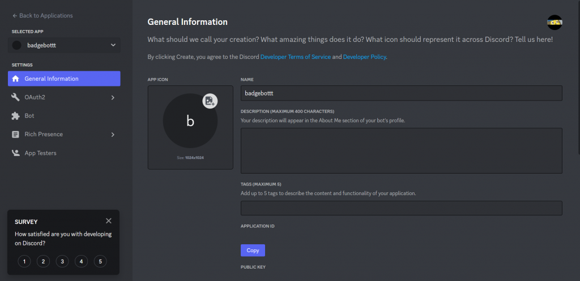Click the upload image icon on app icon

[210, 101]
